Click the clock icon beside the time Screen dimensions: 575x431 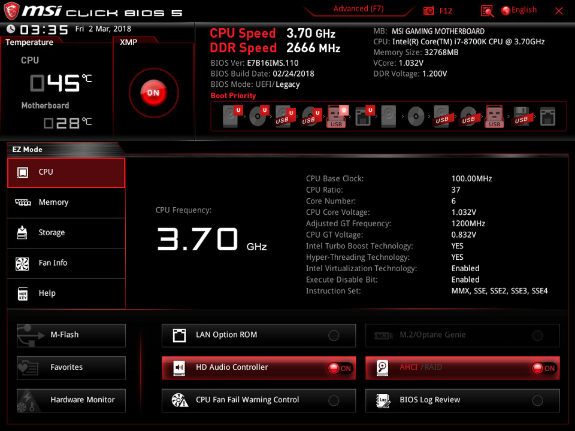11,29
